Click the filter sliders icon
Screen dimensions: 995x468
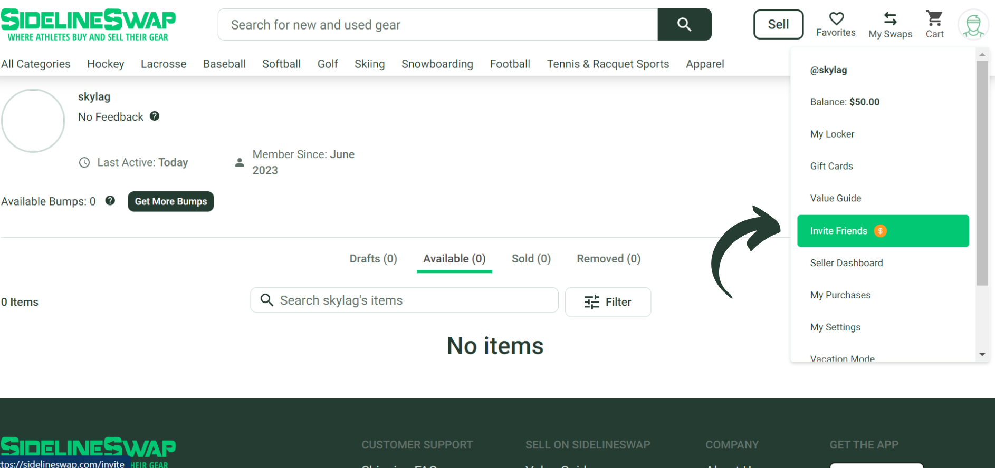pos(592,302)
